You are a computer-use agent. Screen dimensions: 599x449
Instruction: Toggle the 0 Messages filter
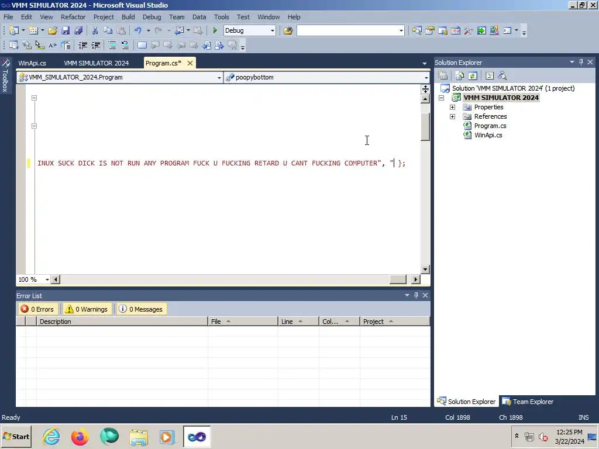coord(140,309)
